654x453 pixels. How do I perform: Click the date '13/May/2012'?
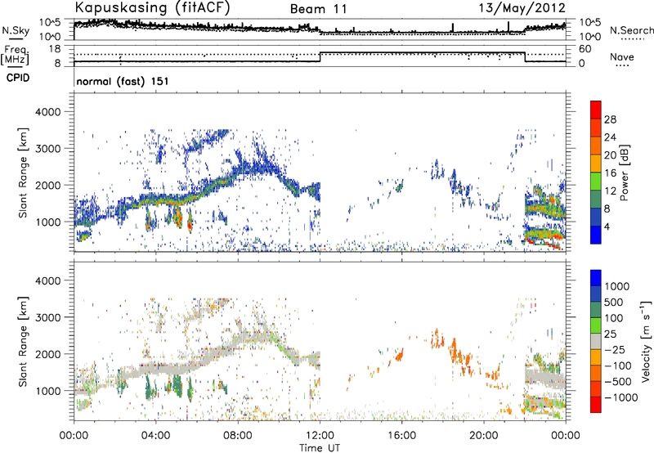tap(522, 7)
